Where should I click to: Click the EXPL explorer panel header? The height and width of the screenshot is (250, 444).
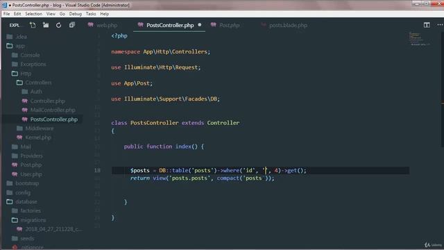coord(15,25)
